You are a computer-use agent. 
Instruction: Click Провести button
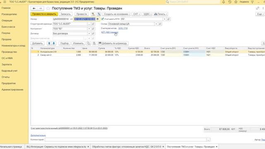click(82, 14)
